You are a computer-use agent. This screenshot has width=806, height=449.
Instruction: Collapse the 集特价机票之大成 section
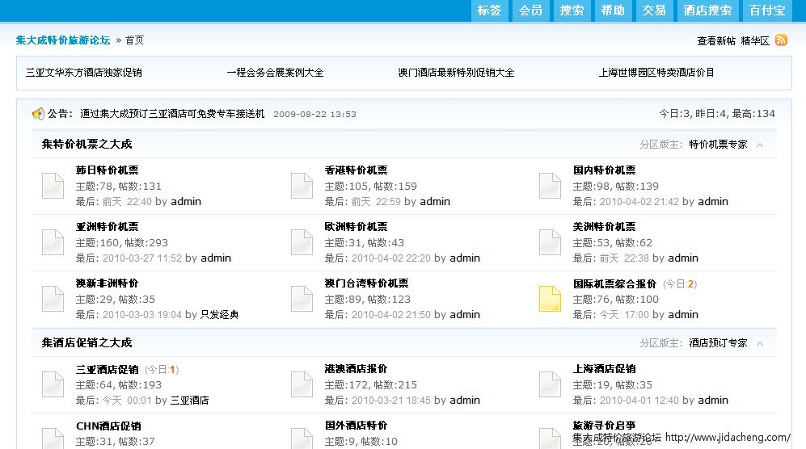760,145
